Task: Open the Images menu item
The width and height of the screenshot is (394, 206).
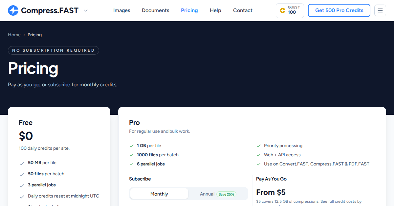Action: pos(121,10)
